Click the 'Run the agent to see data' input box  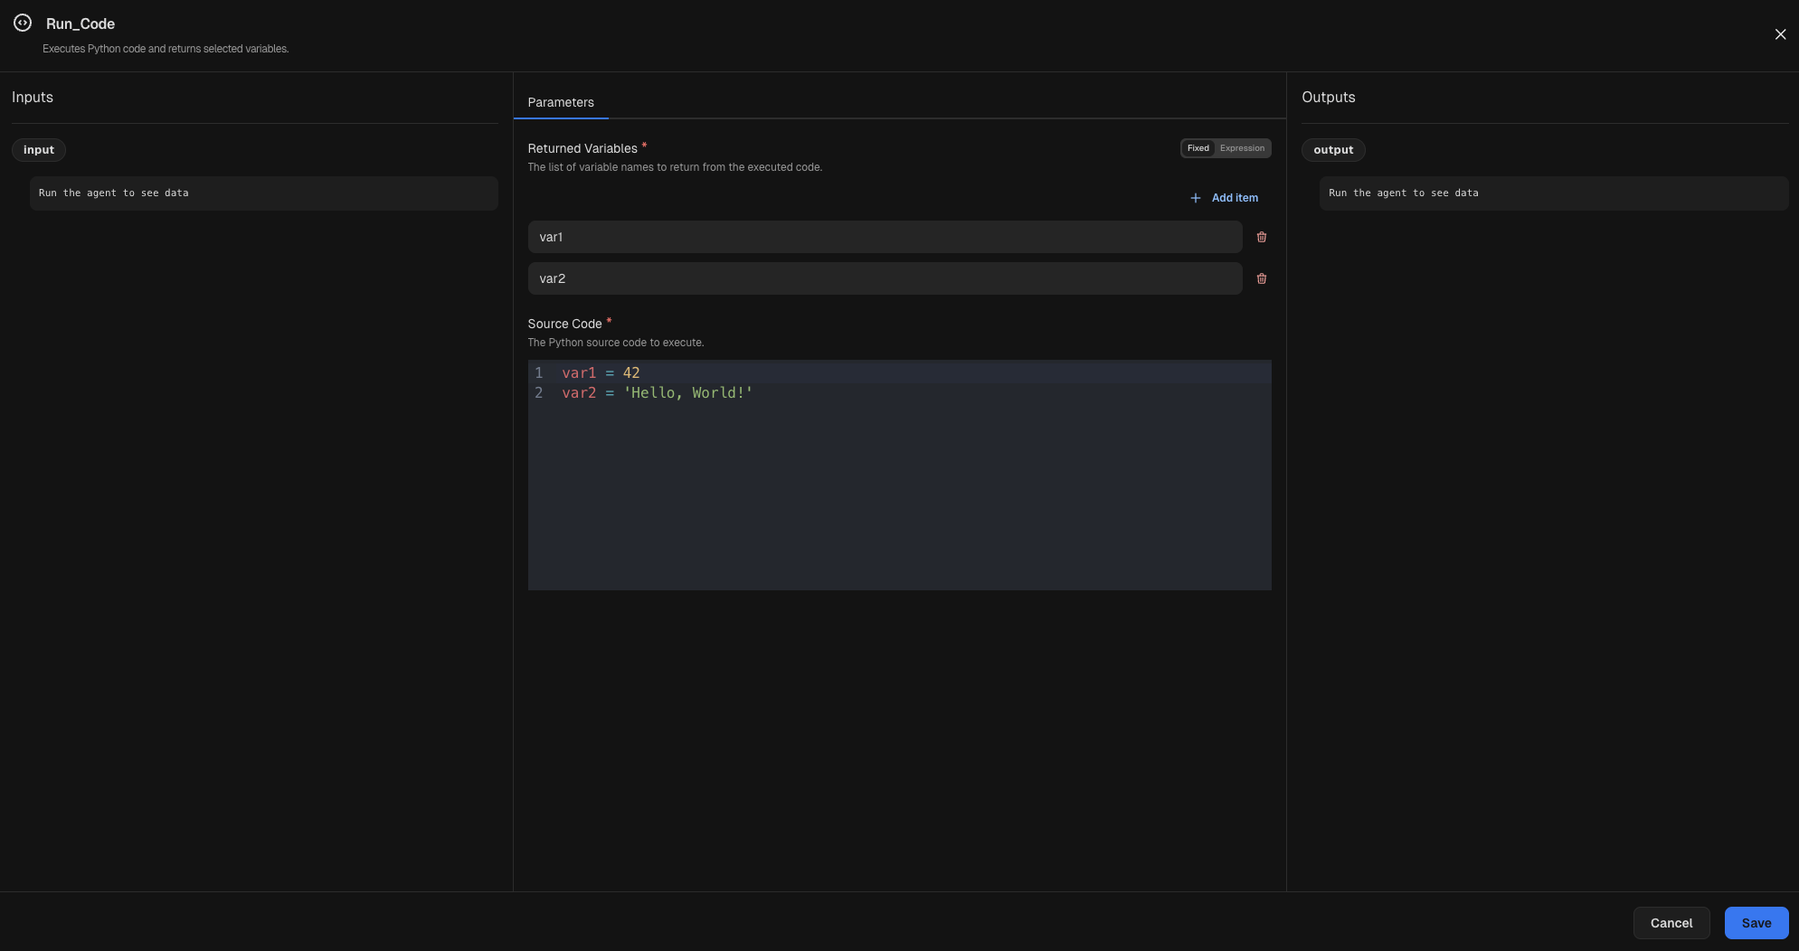pos(262,193)
